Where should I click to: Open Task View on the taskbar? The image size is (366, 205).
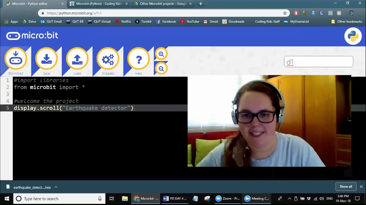tap(112, 198)
